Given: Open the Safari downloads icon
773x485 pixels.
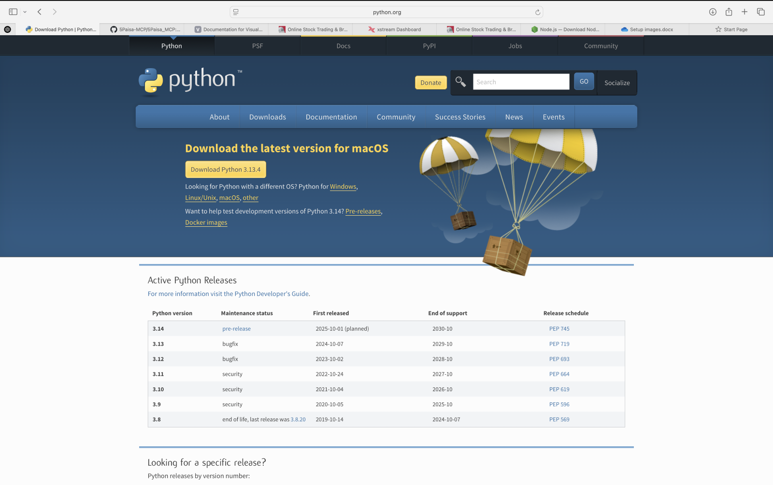Looking at the screenshot, I should click(713, 12).
